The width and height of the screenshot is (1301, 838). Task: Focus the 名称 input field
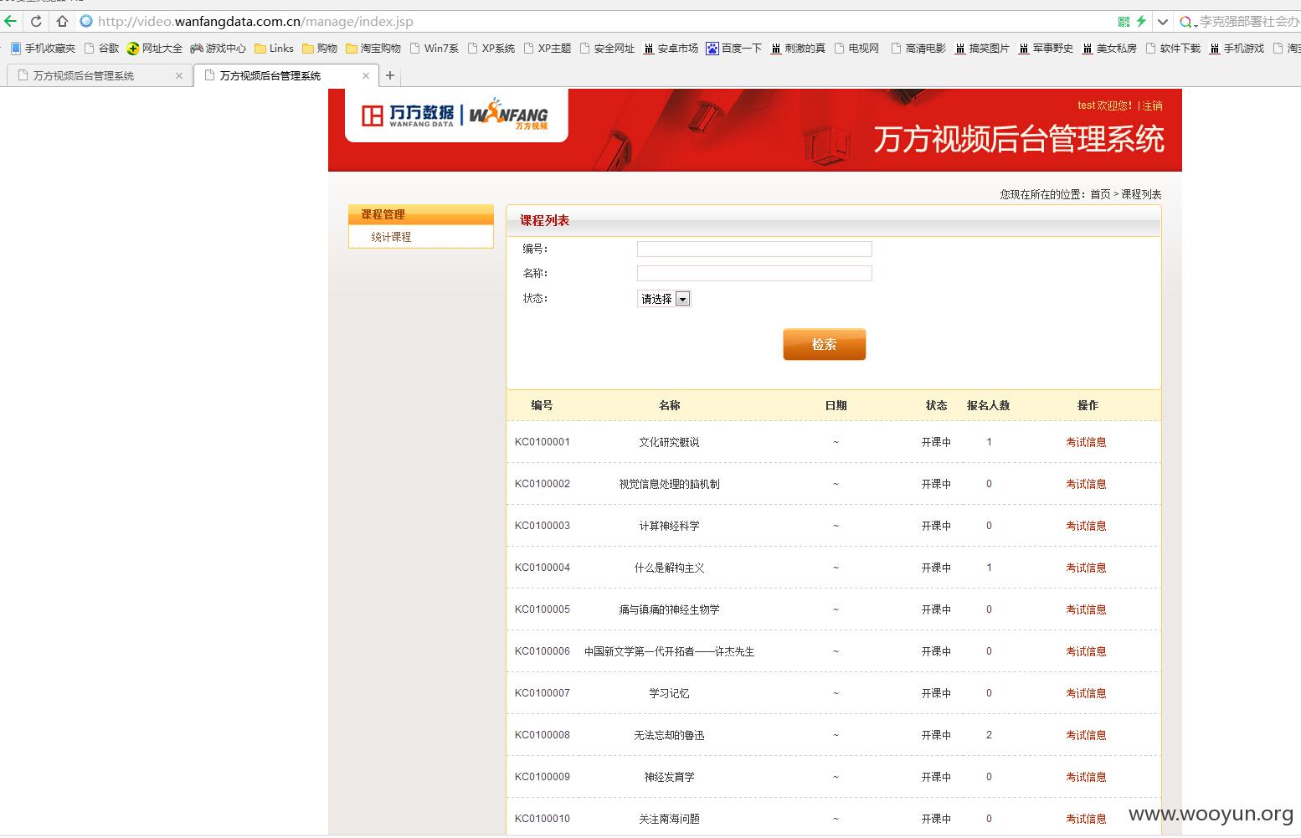tap(754, 273)
